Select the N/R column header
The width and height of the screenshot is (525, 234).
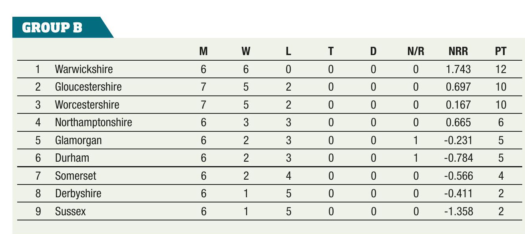coord(416,51)
